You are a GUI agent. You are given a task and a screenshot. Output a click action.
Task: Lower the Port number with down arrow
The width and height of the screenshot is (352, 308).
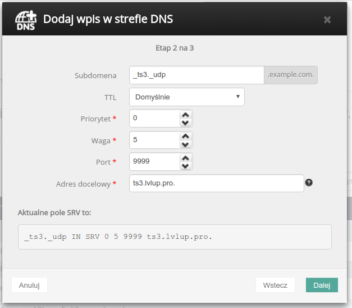pyautogui.click(x=186, y=166)
